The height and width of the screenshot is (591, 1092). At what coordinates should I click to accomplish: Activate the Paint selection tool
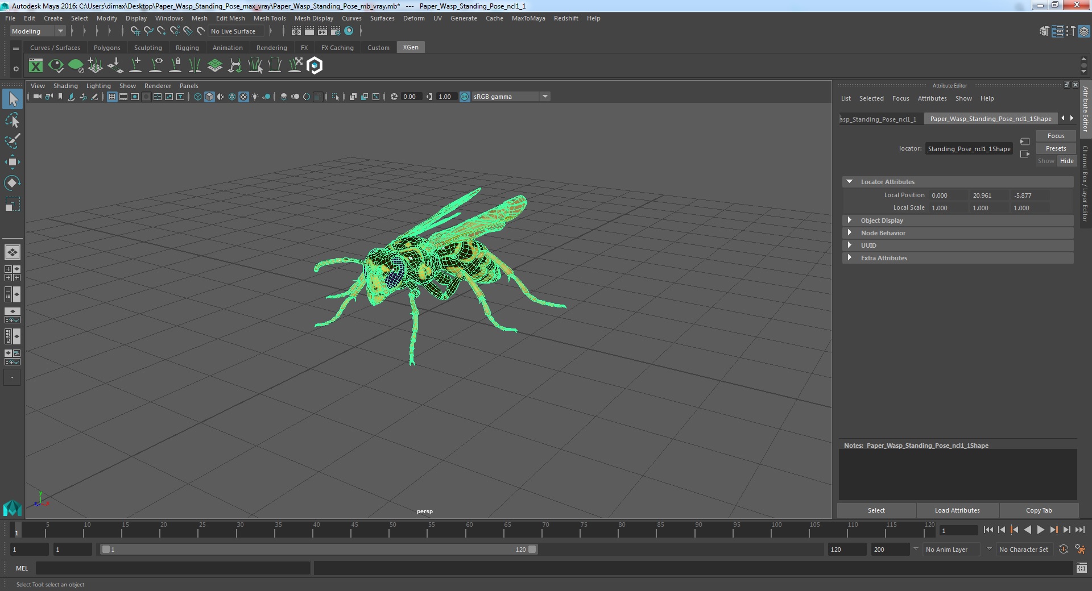pyautogui.click(x=12, y=140)
